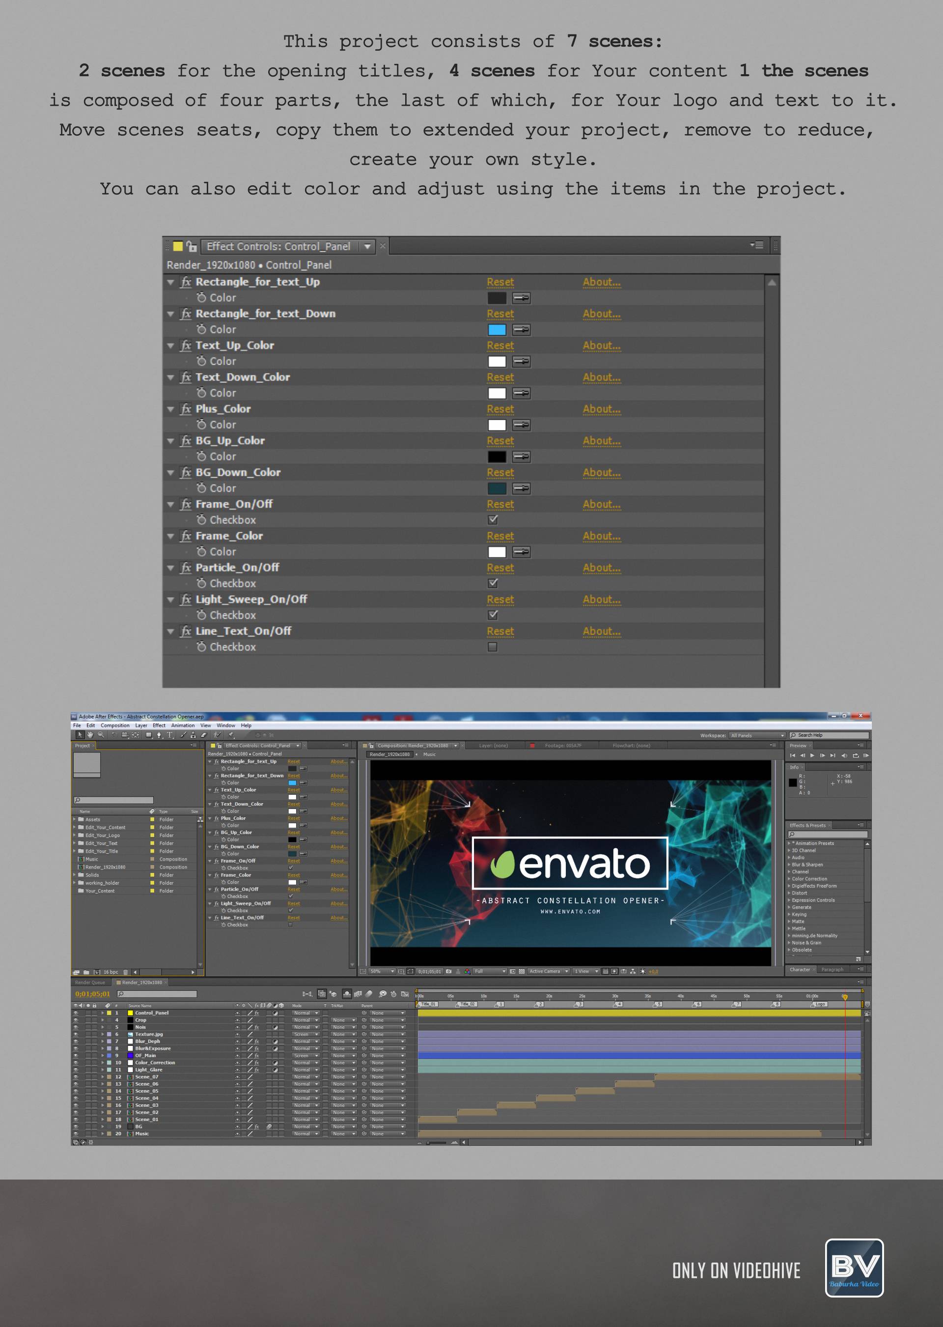Viewport: 943px width, 1327px height.
Task: Collapse Line_Text_On/Off effect in enlarged panel
Action: click(171, 632)
